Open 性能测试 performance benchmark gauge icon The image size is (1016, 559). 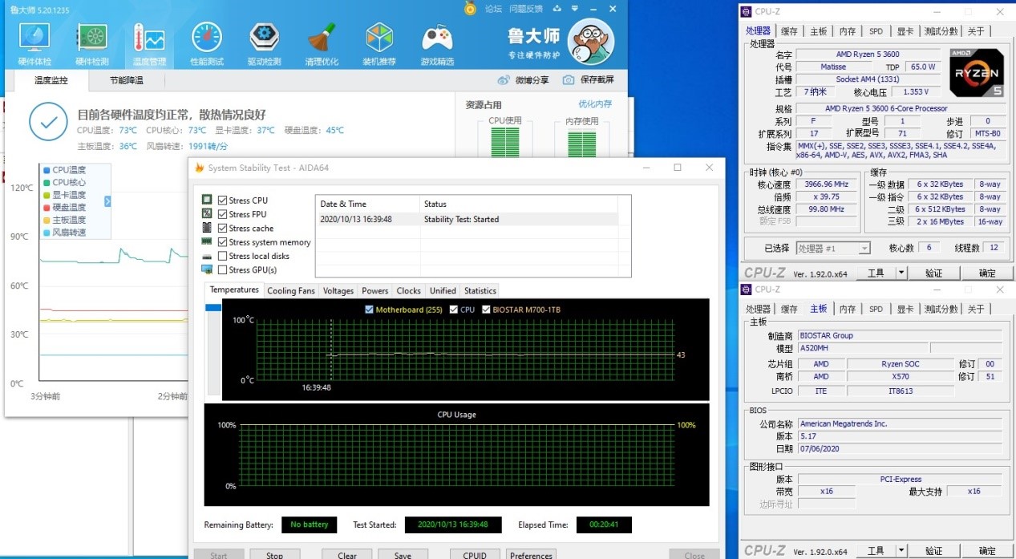(x=207, y=44)
